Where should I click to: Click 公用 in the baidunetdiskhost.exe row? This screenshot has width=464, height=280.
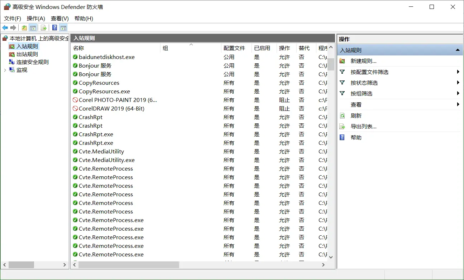229,57
